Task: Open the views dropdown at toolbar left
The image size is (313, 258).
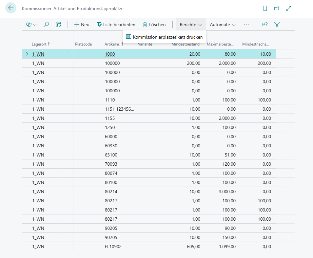Action: click(31, 25)
